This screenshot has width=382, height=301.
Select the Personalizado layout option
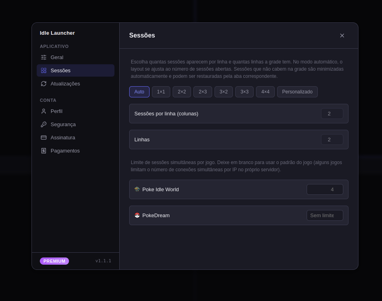(297, 92)
